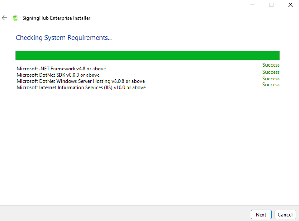Click the SigningHub logo icon

pyautogui.click(x=15, y=18)
